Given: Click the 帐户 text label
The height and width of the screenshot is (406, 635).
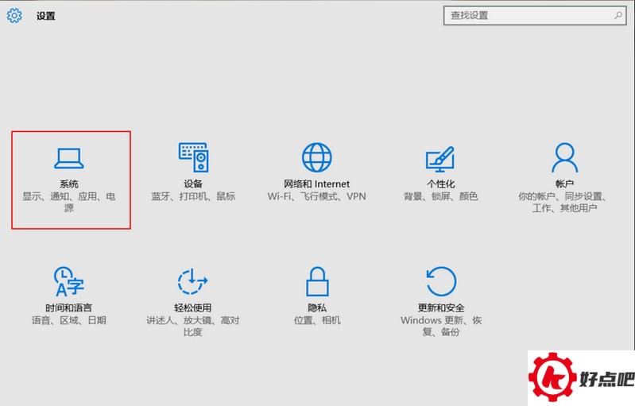Looking at the screenshot, I should 564,184.
